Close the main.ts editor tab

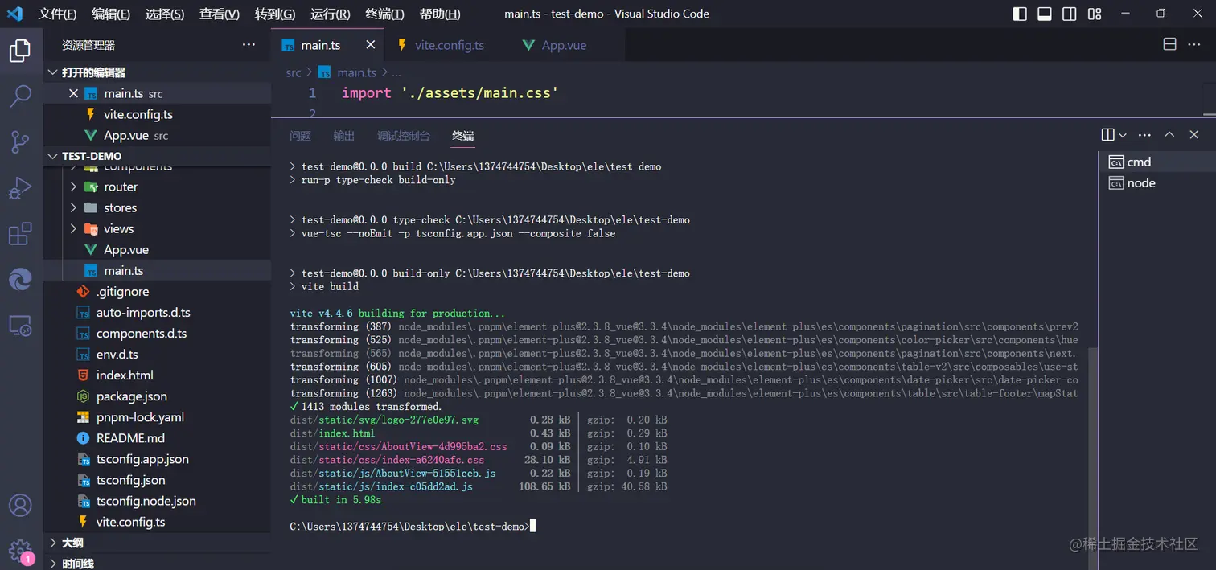pyautogui.click(x=370, y=45)
